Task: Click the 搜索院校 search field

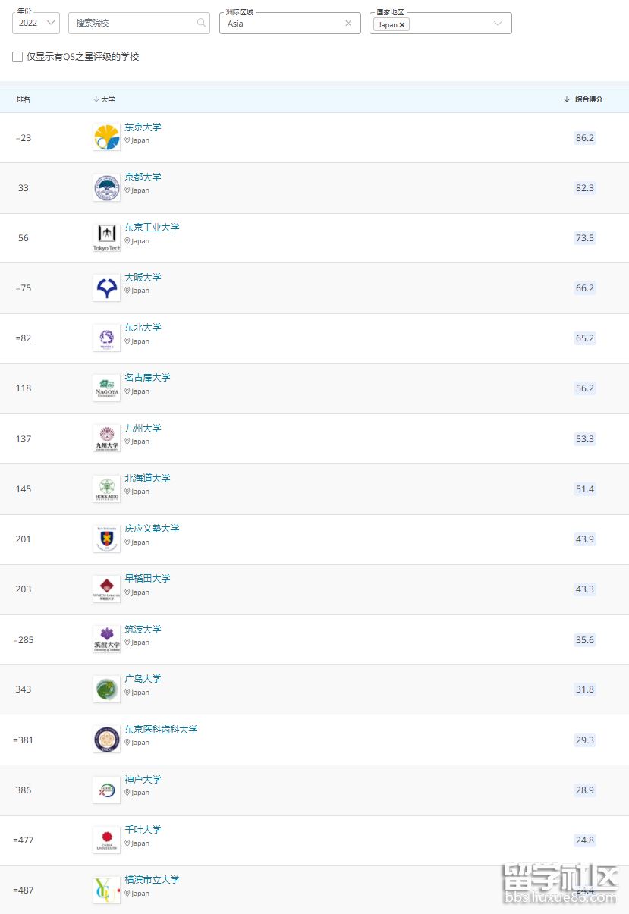Action: [133, 24]
